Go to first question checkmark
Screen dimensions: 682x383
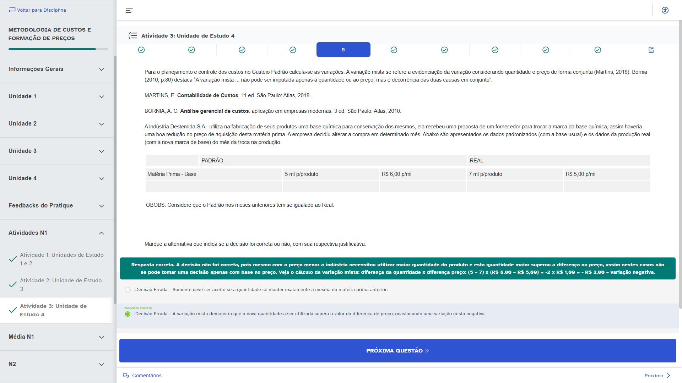click(x=141, y=50)
